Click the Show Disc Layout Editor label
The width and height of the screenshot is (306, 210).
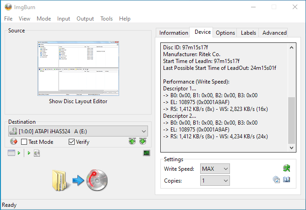[78, 101]
